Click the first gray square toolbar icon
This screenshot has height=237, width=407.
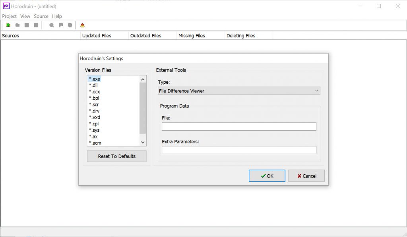[27, 25]
